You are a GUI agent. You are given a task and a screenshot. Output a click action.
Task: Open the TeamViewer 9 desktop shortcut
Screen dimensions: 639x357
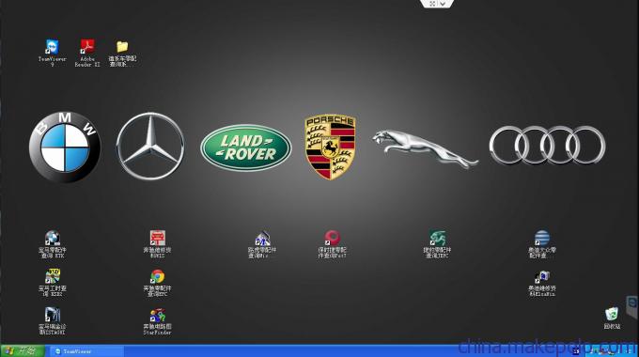click(x=53, y=53)
